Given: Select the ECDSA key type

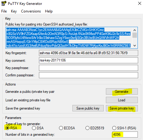Looking at the screenshot, I should (67, 128).
